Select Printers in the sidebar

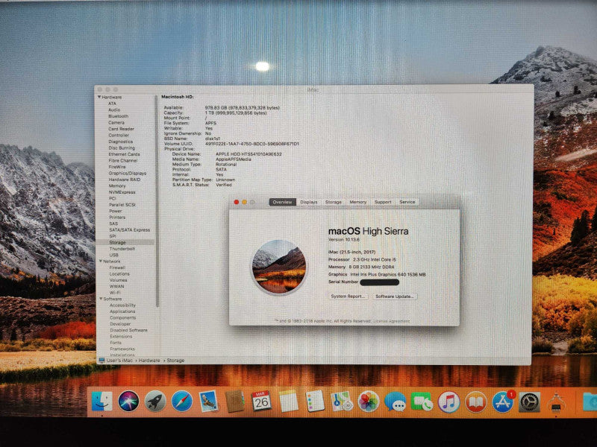coord(117,218)
